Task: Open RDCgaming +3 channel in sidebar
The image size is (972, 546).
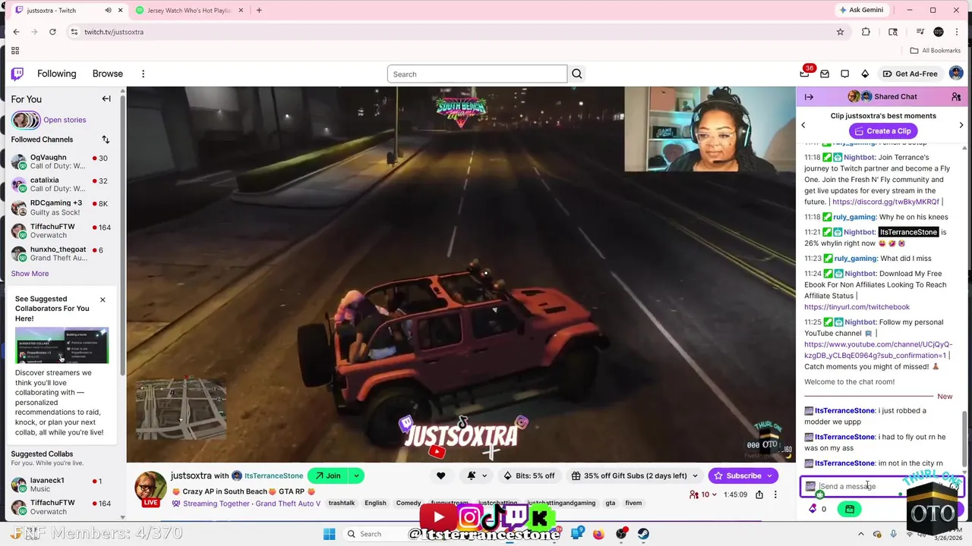Action: click(61, 208)
